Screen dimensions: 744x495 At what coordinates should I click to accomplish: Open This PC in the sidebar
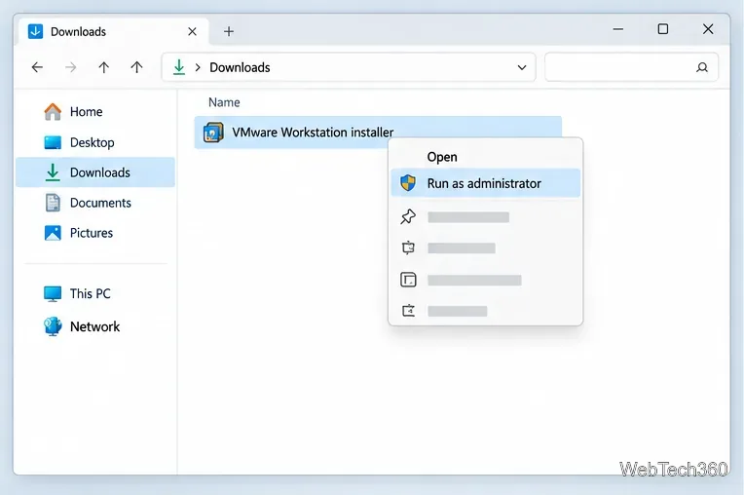(x=94, y=293)
